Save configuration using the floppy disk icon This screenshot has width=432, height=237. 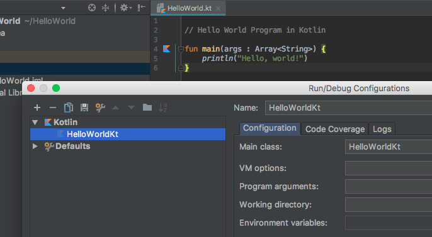[84, 107]
